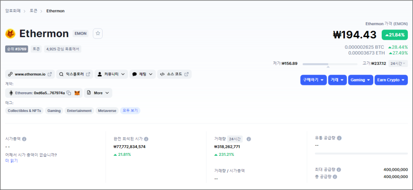Click the ₩318,262,771 volume value
The height and width of the screenshot is (190, 413).
click(227, 146)
